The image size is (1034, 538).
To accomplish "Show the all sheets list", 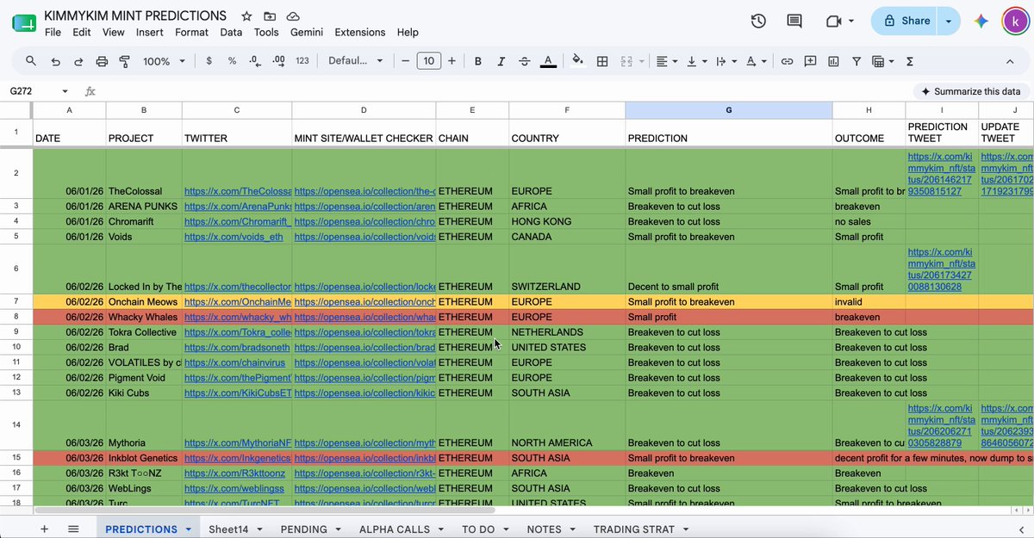I will point(73,529).
